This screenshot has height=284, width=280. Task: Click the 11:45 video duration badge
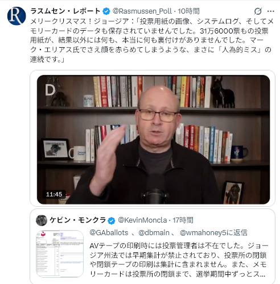pos(54,194)
